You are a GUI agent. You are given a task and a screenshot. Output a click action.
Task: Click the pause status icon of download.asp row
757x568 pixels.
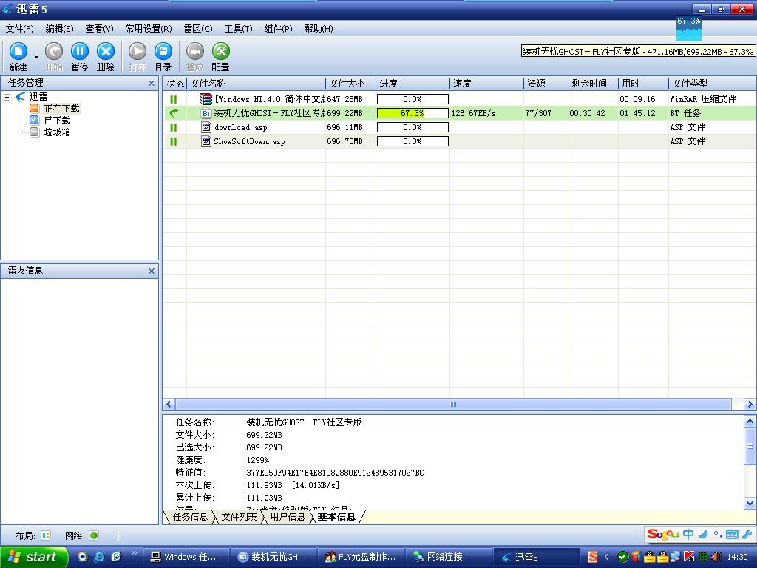tap(174, 127)
